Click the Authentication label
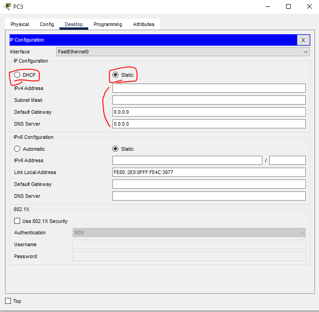 [30, 233]
